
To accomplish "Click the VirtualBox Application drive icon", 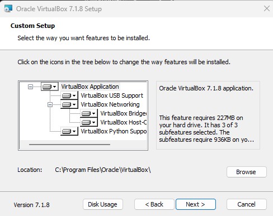I will [49, 87].
